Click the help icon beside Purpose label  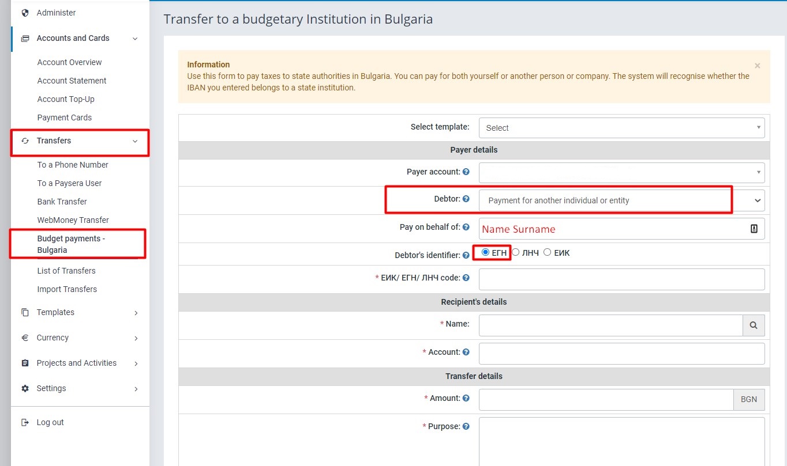pyautogui.click(x=466, y=427)
